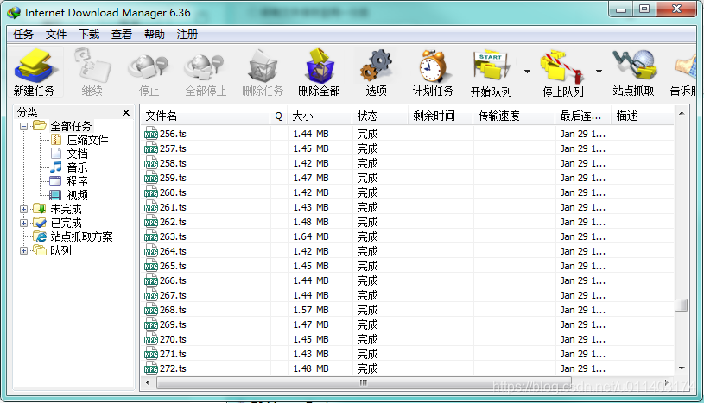Minimize the Internet Download Manager window
This screenshot has height=403, width=704.
click(621, 9)
